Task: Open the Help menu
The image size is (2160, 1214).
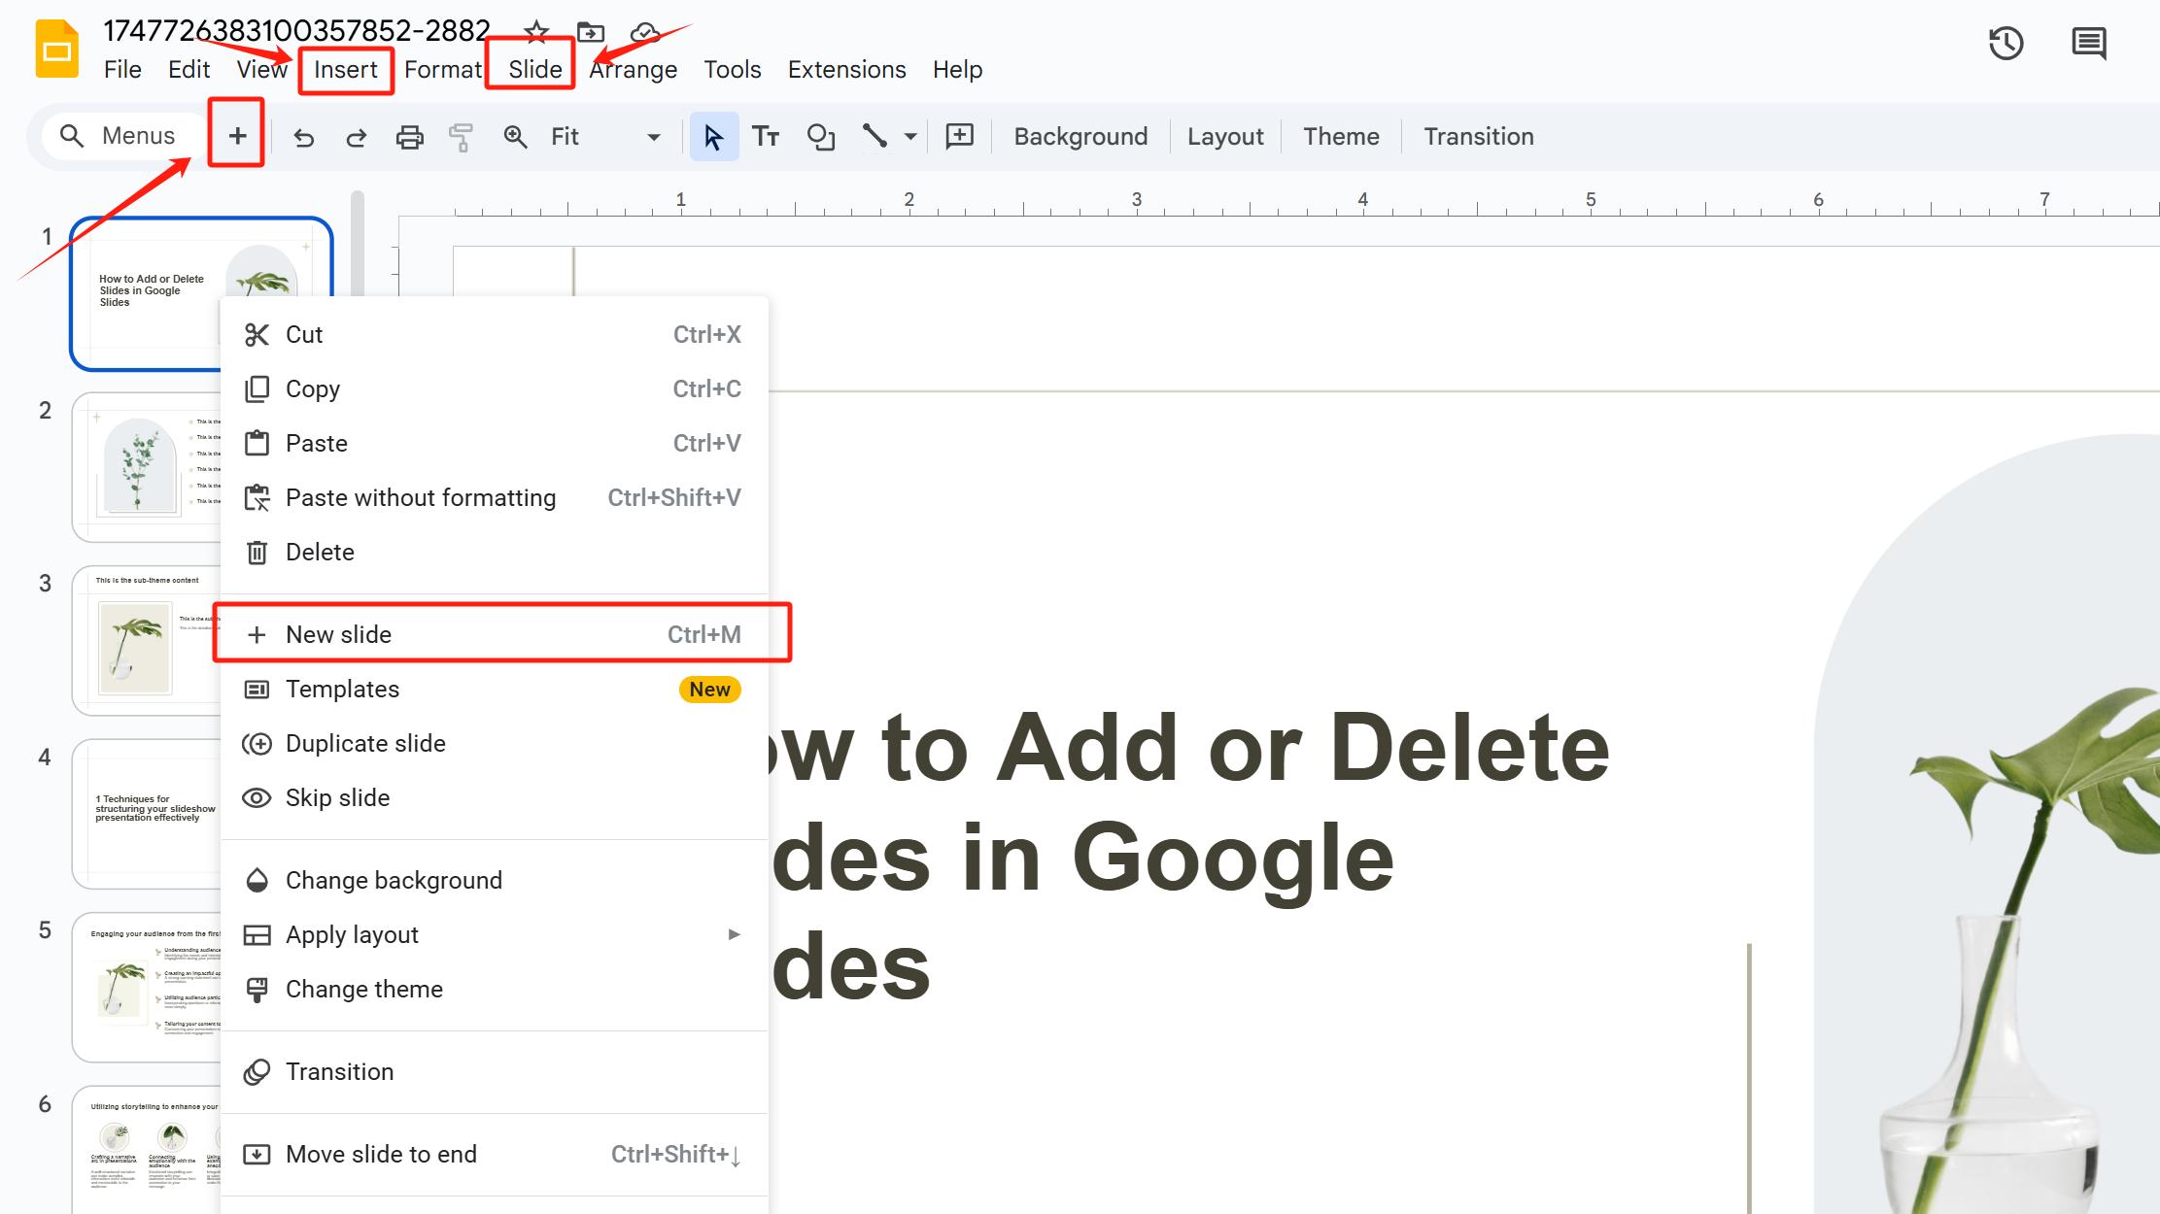Action: [957, 70]
